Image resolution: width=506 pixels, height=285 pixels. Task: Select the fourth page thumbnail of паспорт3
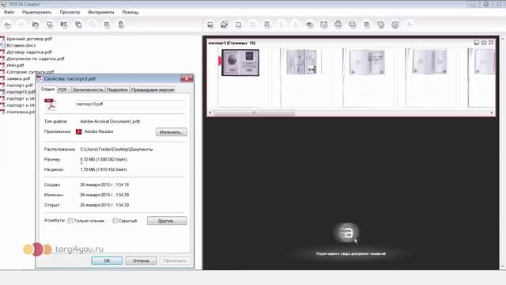[430, 62]
